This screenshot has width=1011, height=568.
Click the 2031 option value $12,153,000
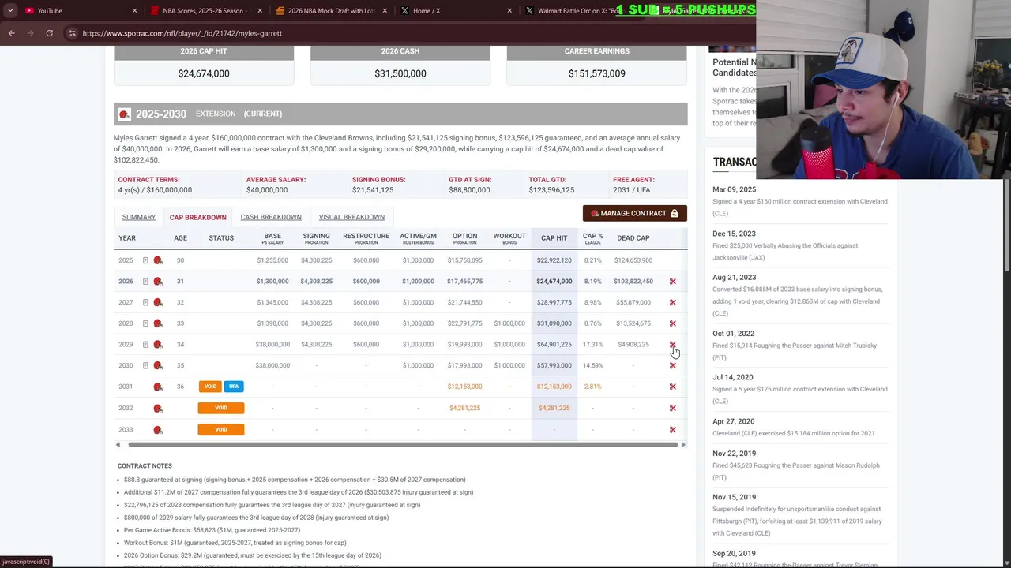point(464,387)
